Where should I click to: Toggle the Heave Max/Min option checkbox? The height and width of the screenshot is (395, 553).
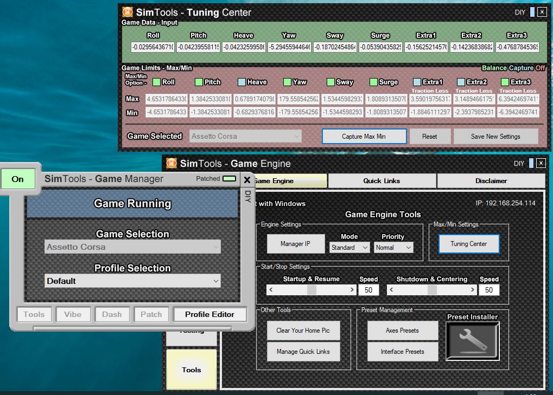(x=241, y=82)
